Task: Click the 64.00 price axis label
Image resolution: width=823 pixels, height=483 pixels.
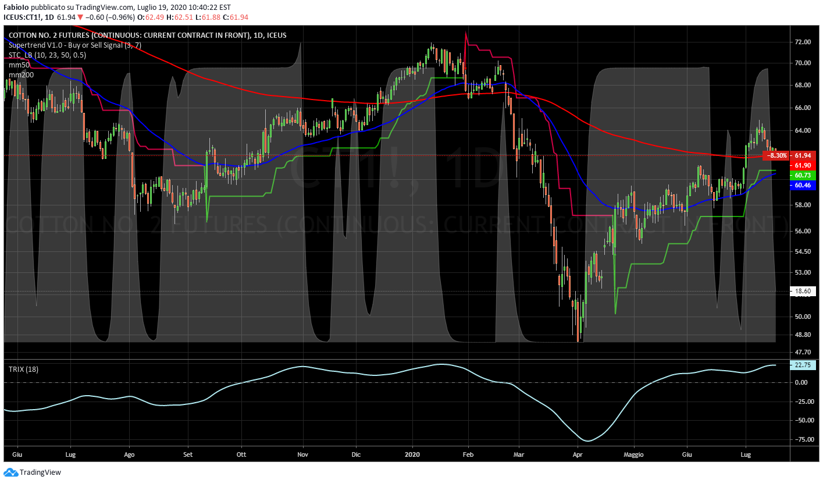Action: click(803, 130)
